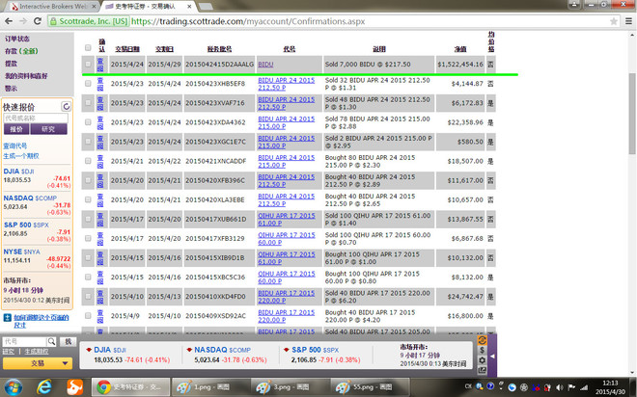Open ticker bar settings gear
The width and height of the screenshot is (637, 397).
pyautogui.click(x=483, y=360)
